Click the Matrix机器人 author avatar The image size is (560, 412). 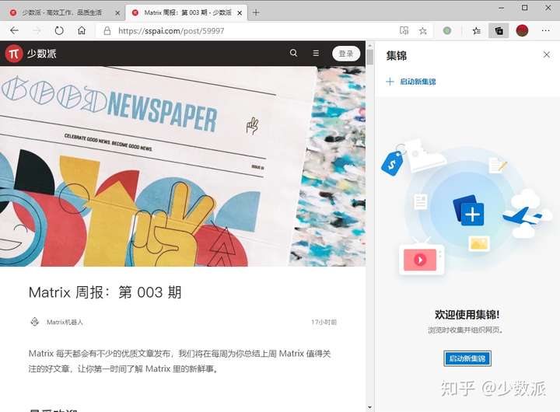pos(35,322)
